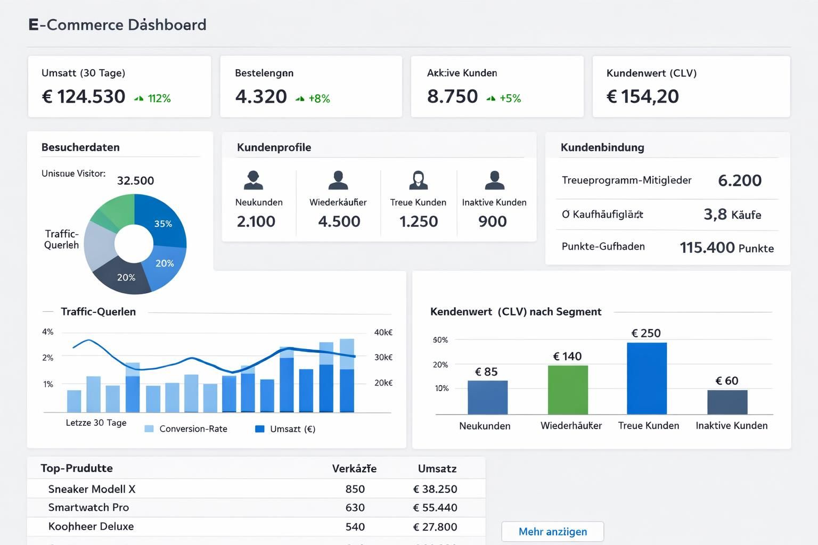Click the 6.200 members value
Image resolution: width=818 pixels, height=545 pixels.
740,180
